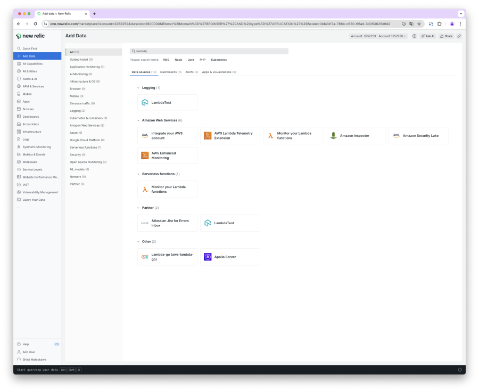Screen dimensions: 479x392
Task: Switch to the Apps & visualizations tab
Action: tap(219, 71)
